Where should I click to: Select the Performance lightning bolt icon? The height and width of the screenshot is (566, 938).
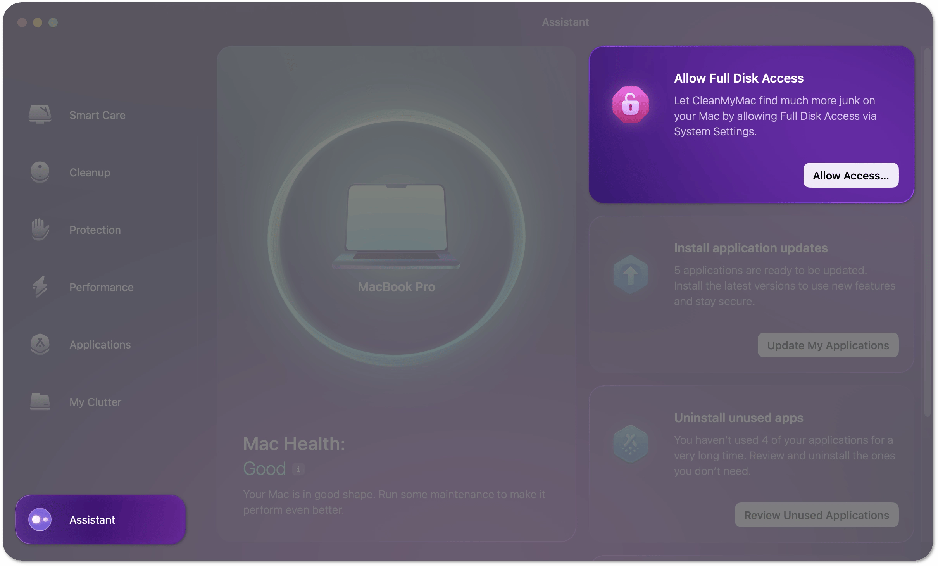[40, 287]
